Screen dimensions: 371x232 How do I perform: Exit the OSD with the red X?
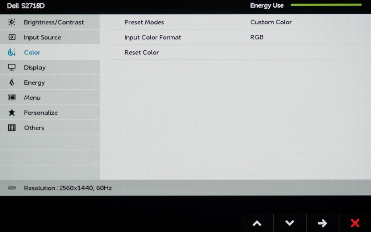[x=355, y=223]
